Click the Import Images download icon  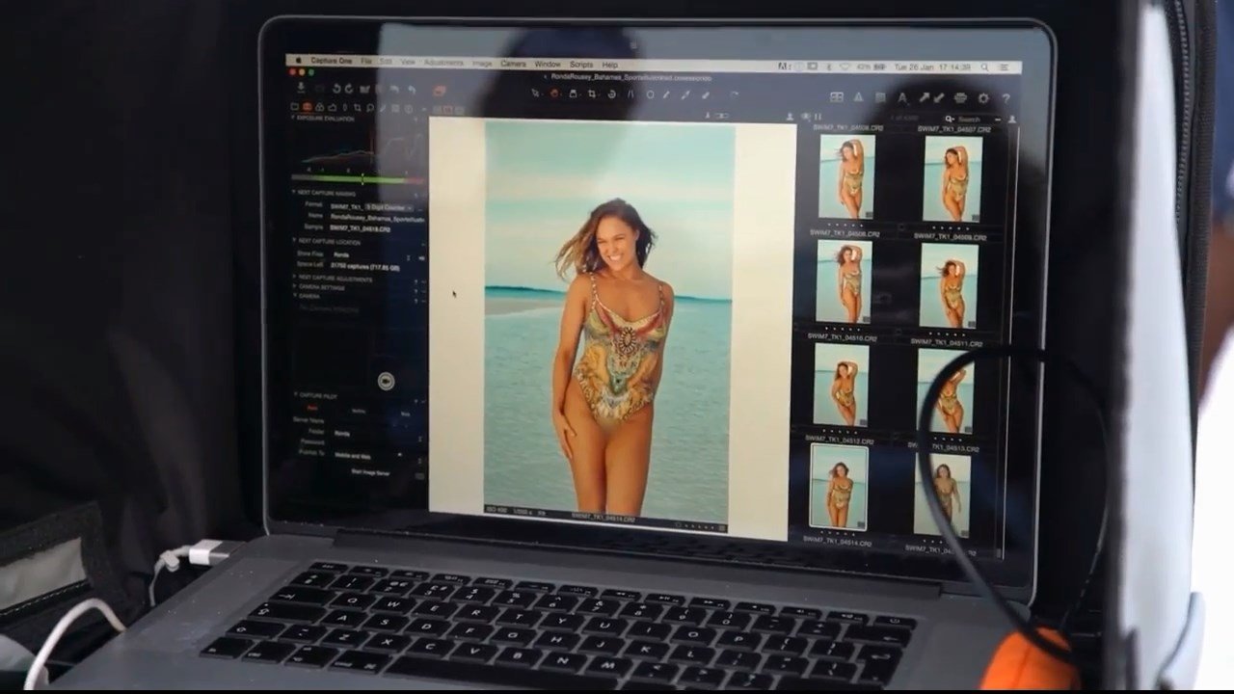tap(300, 89)
